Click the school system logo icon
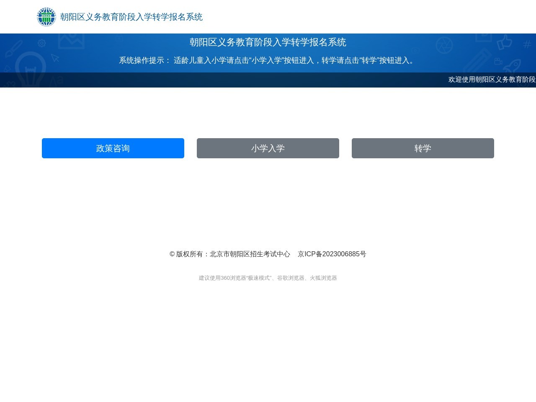The height and width of the screenshot is (402, 536). click(x=46, y=17)
